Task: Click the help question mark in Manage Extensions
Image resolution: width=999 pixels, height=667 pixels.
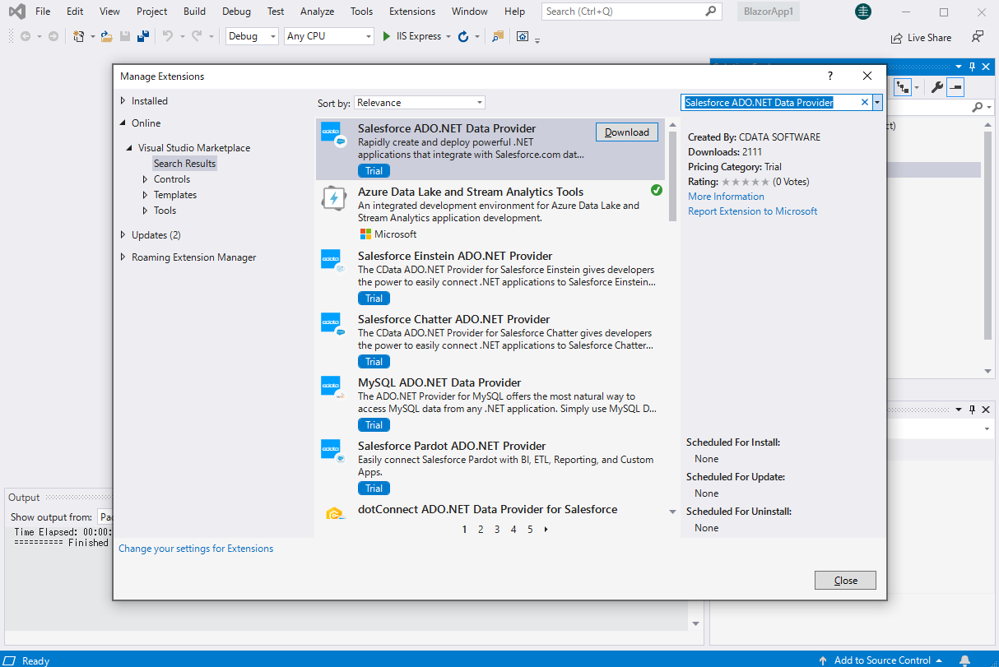Action: click(x=829, y=76)
